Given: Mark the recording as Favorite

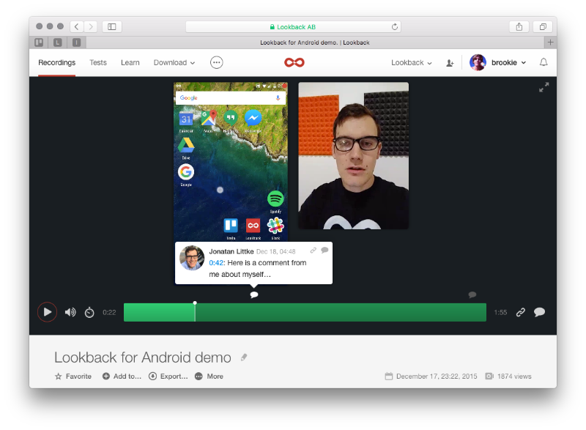Looking at the screenshot, I should coord(73,377).
